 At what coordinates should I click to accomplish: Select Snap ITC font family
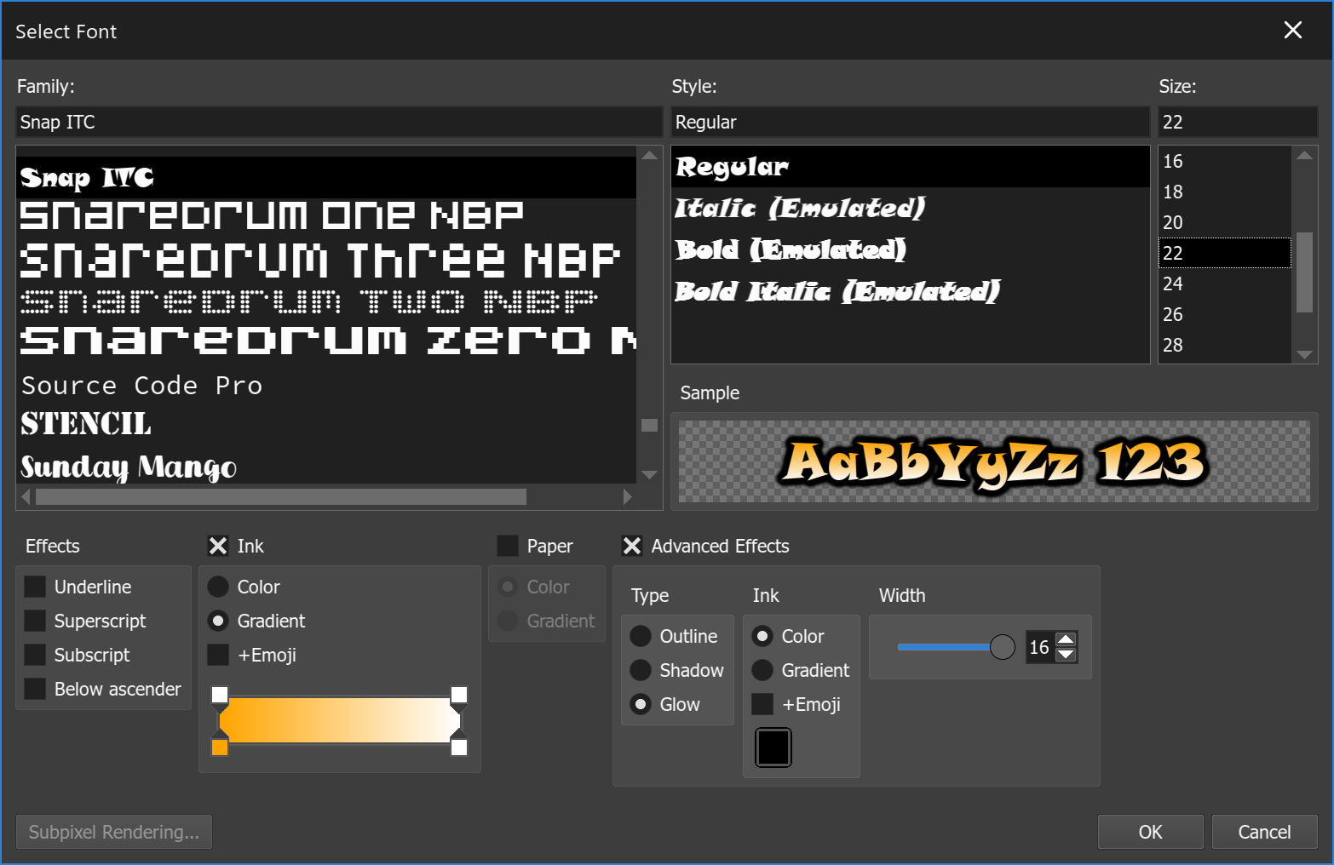click(x=326, y=177)
